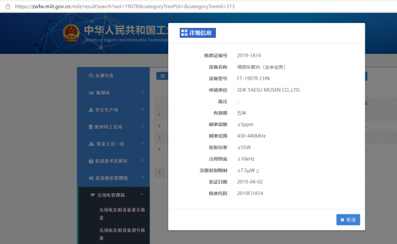Click the URL in the address bar
The width and height of the screenshot is (397, 244).
125,6
